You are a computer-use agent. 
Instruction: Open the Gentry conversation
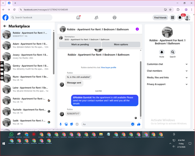[x=26, y=67]
